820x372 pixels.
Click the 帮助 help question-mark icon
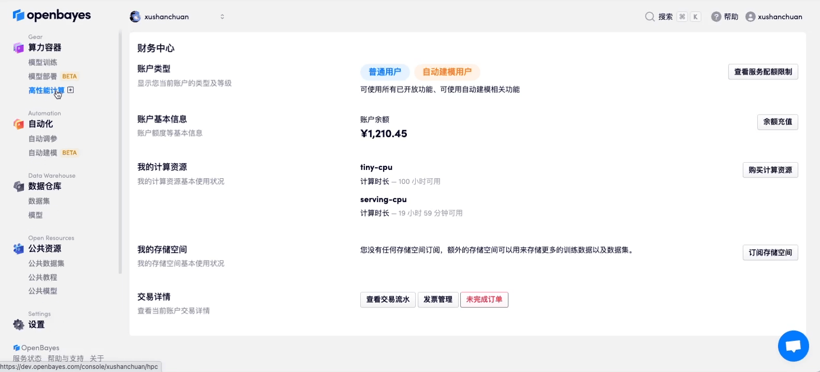click(716, 17)
